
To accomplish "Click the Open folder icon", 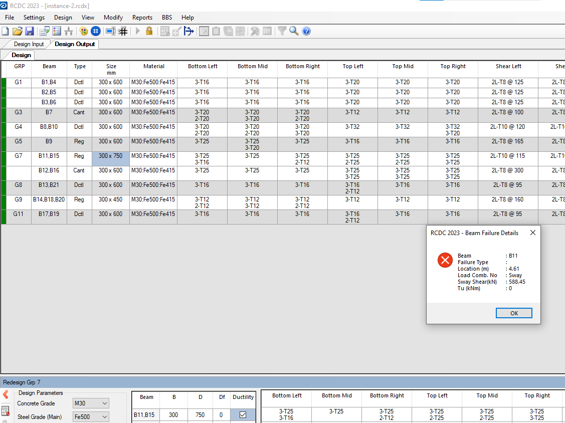I will tap(18, 31).
